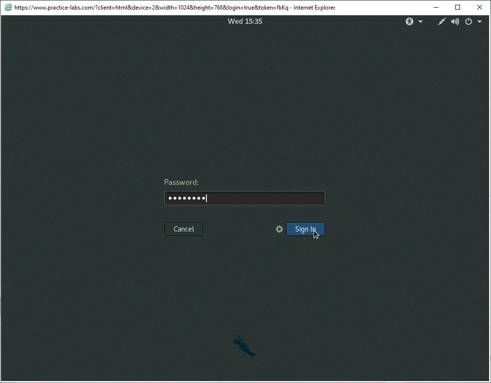Open the volume speaker icon

coord(455,21)
